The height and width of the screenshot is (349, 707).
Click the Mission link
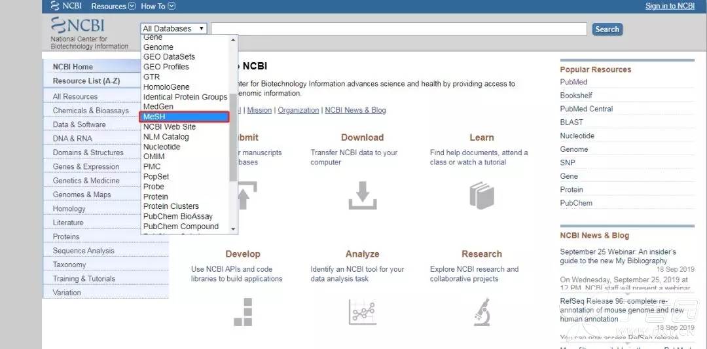coord(259,110)
